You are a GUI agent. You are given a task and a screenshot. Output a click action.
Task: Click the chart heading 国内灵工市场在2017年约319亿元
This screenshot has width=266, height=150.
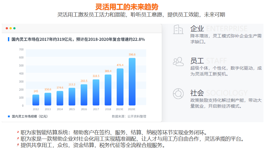(78, 39)
